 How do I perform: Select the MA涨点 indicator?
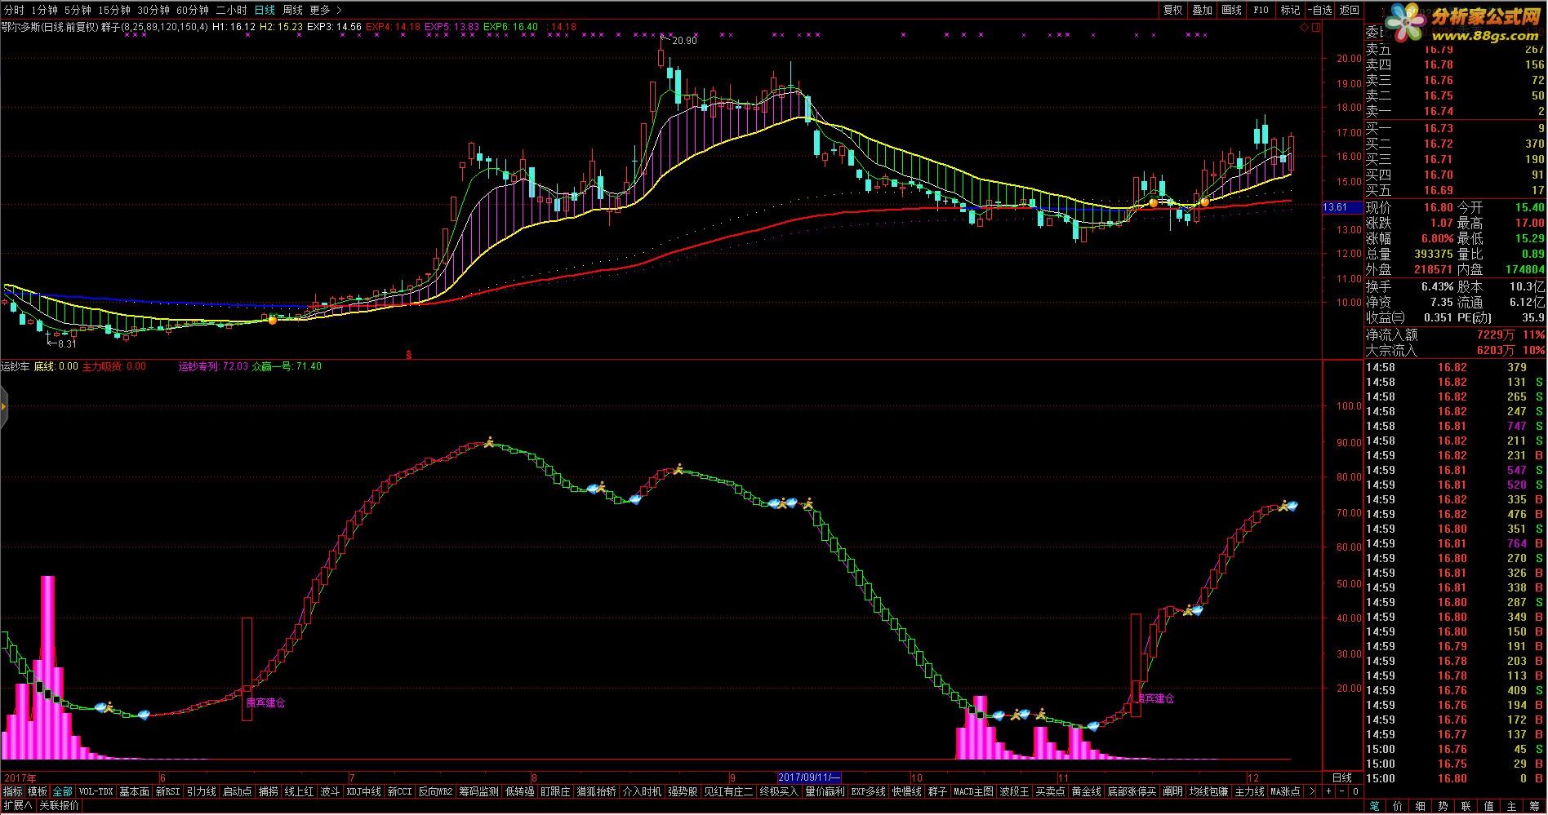click(x=1285, y=791)
